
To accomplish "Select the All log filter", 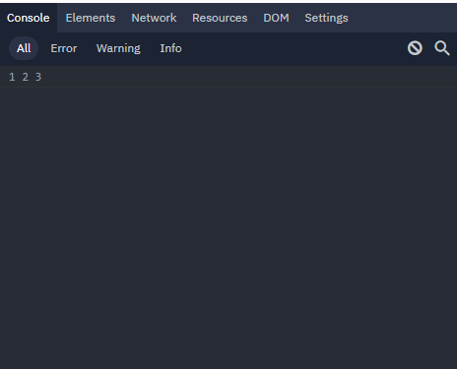I will click(x=24, y=48).
